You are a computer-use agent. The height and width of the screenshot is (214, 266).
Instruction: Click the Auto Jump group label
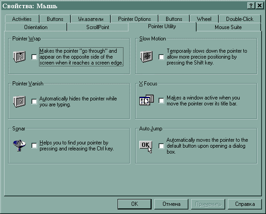pyautogui.click(x=151, y=129)
